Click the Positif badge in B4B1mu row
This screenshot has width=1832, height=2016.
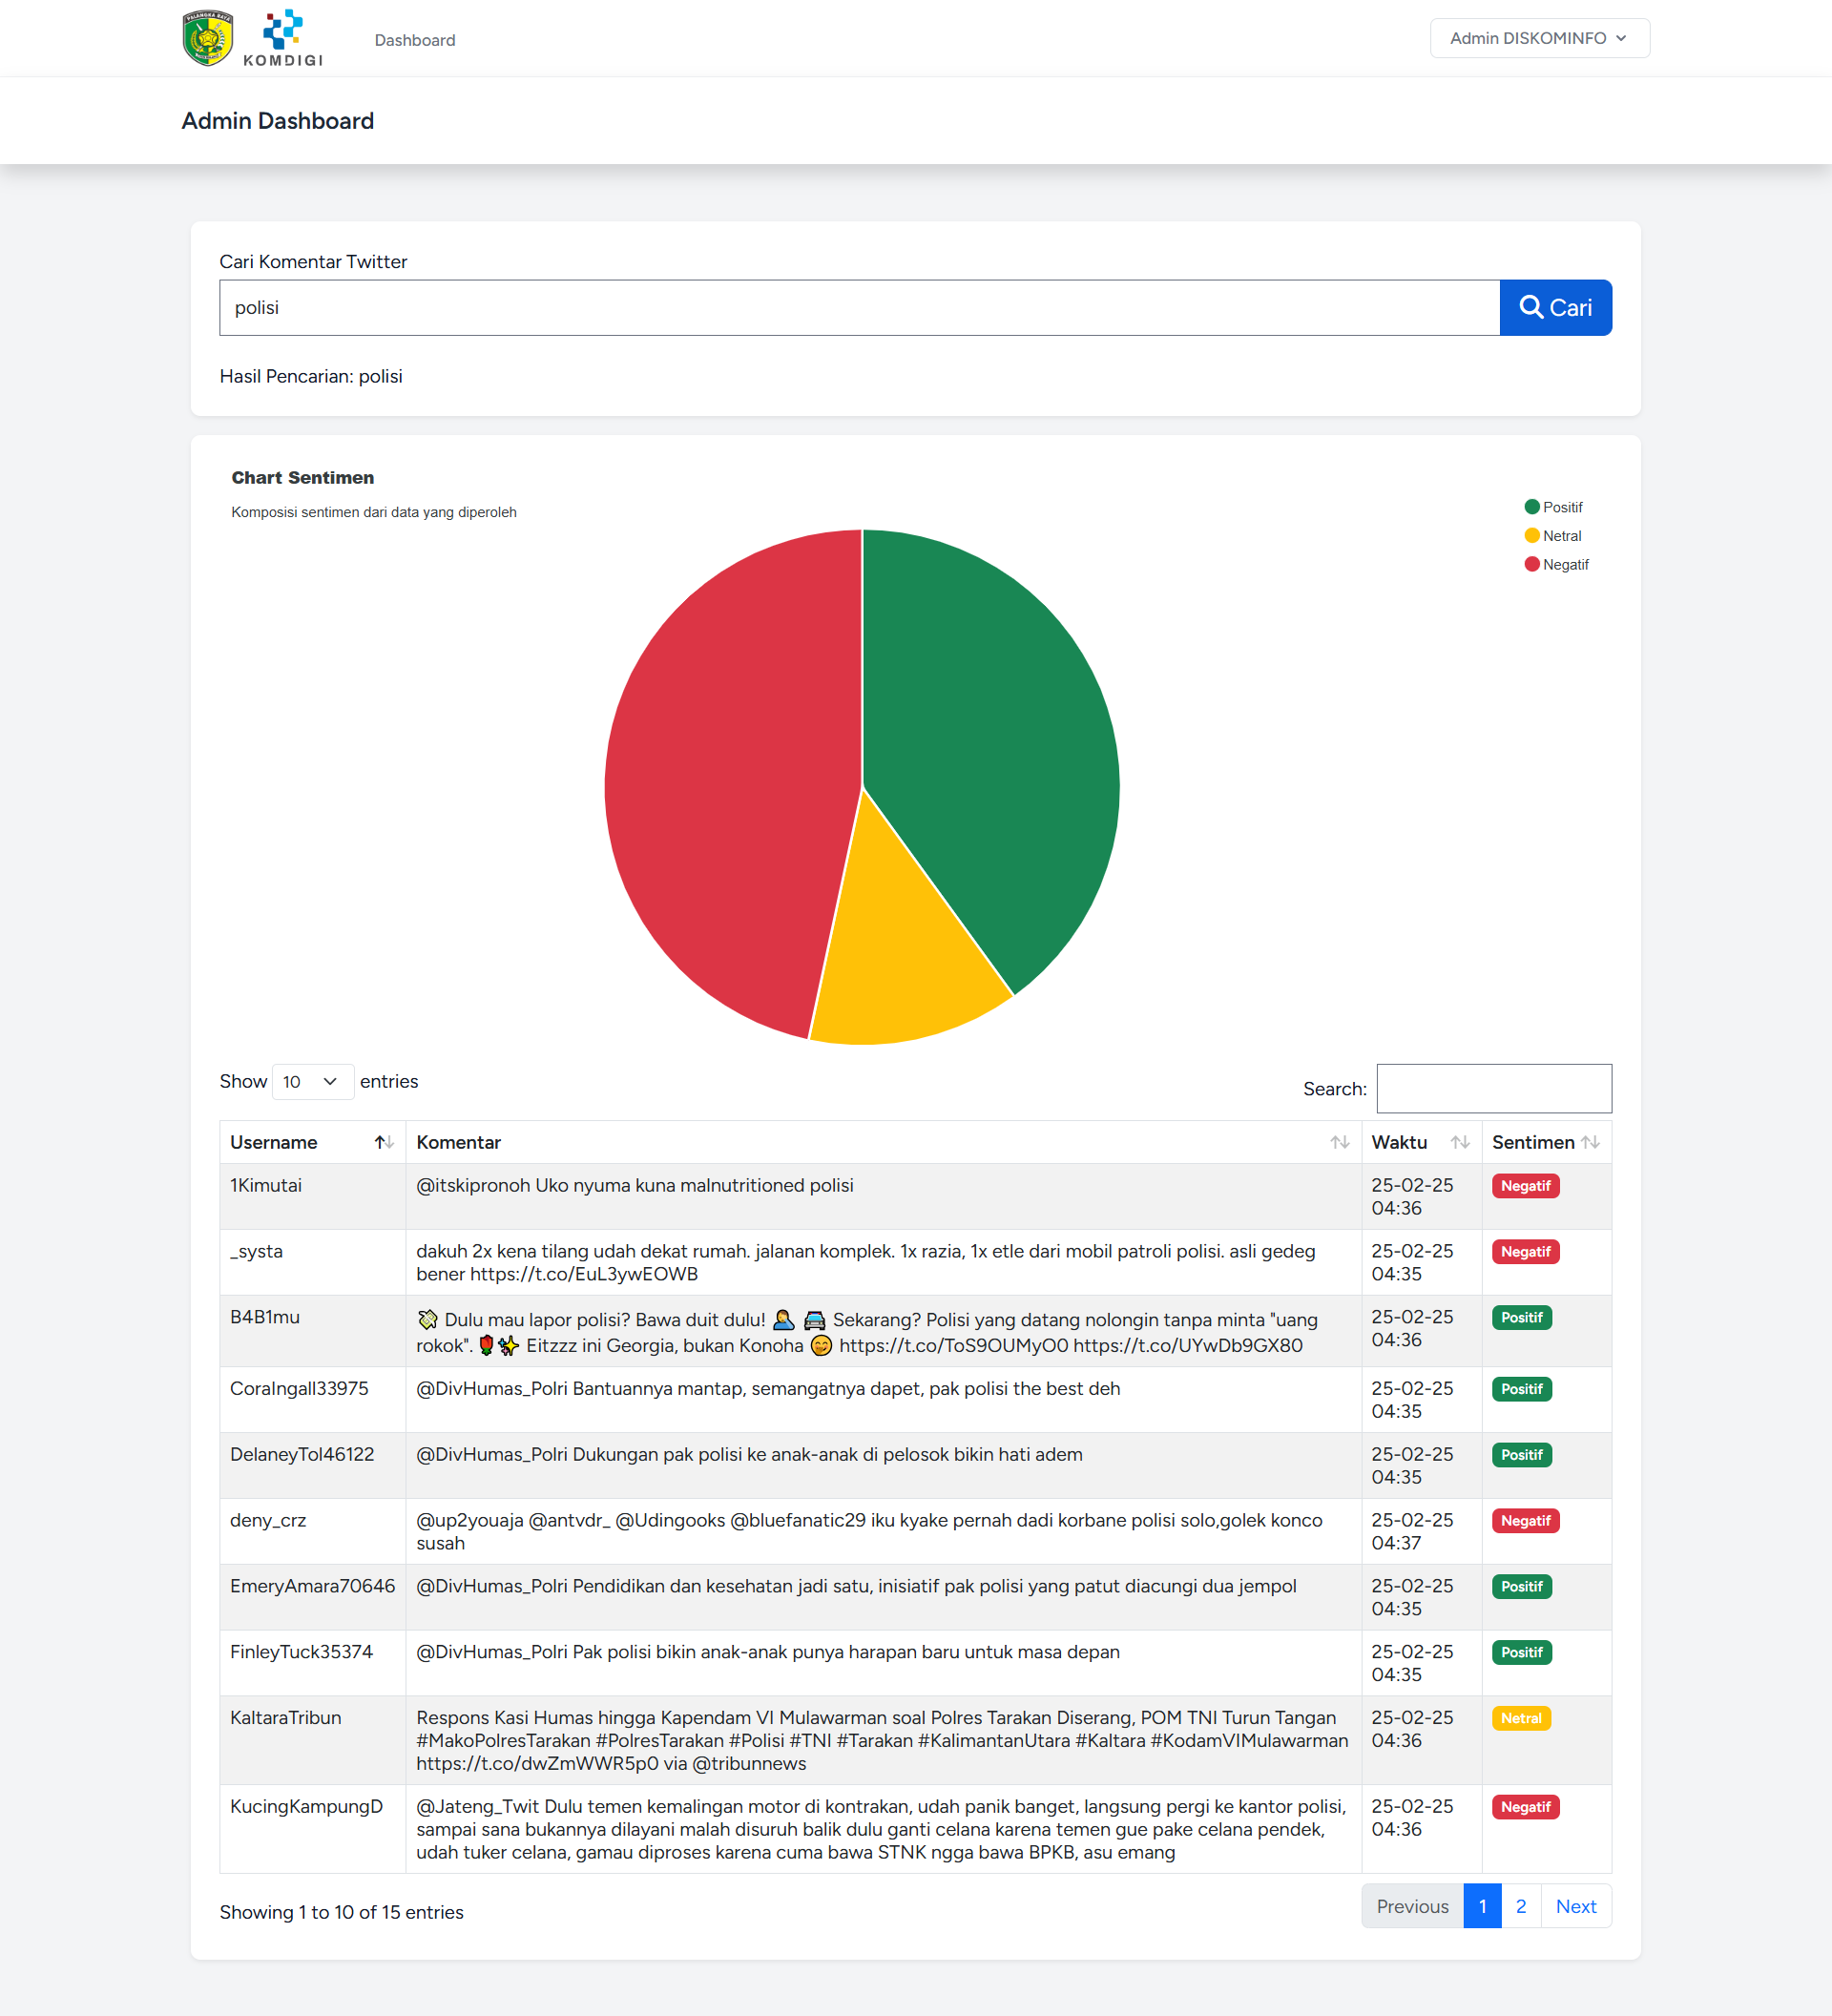tap(1521, 1318)
